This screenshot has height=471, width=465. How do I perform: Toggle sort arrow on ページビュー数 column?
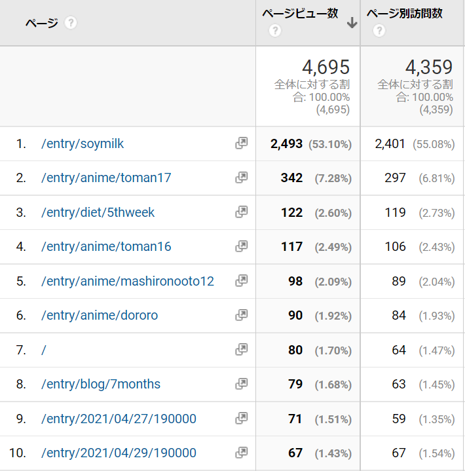352,23
